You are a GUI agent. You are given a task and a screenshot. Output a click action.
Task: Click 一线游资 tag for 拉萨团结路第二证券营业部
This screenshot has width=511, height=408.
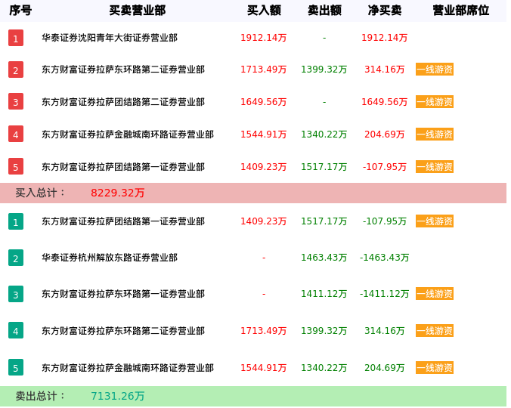click(x=435, y=102)
